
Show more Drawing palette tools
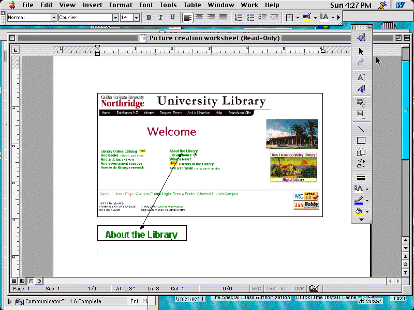pos(361,220)
